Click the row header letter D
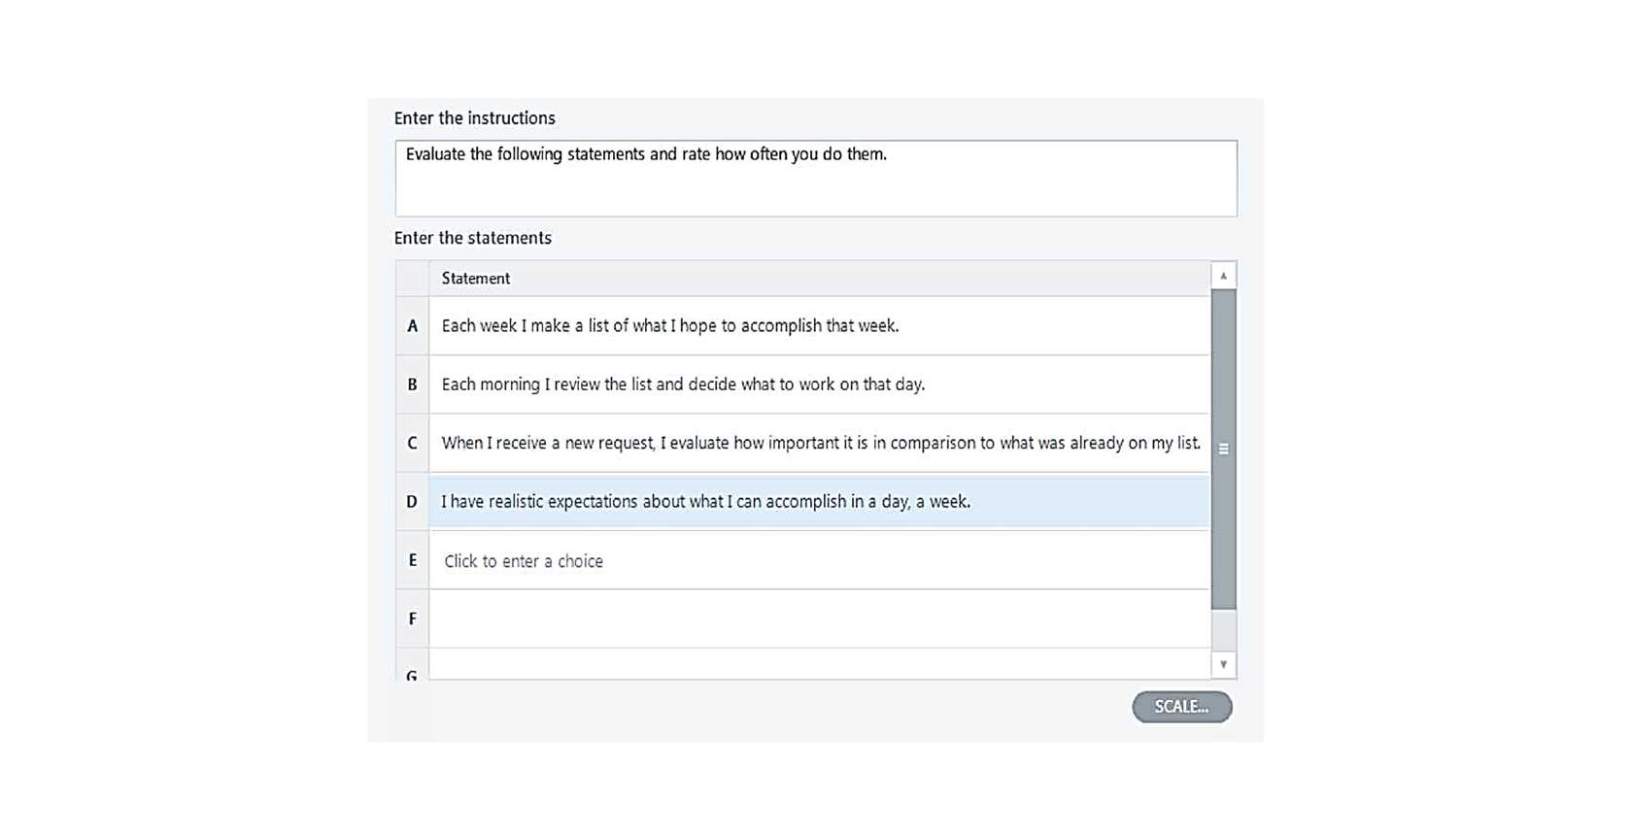1632x835 pixels. pyautogui.click(x=412, y=502)
